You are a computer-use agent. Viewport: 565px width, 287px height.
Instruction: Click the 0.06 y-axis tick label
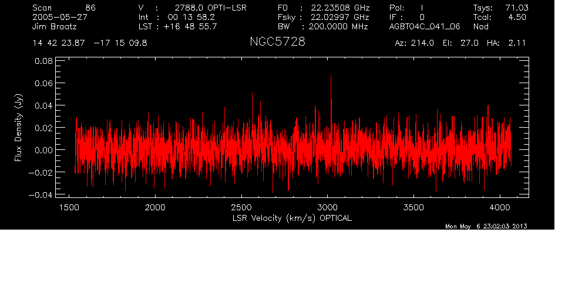pyautogui.click(x=43, y=83)
